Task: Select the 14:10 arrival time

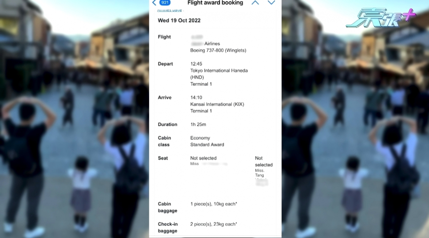Action: click(x=196, y=98)
